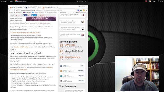Open the Linksys Smart Wi-Fi bookmark

[x=38, y=13]
